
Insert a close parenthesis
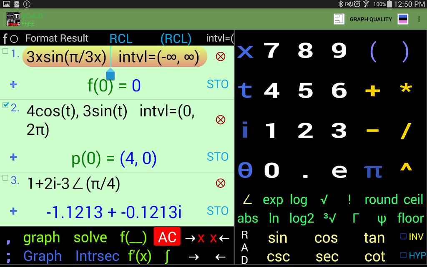click(x=406, y=52)
